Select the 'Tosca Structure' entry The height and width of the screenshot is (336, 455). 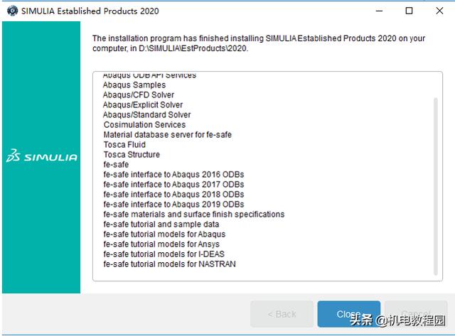click(x=132, y=155)
